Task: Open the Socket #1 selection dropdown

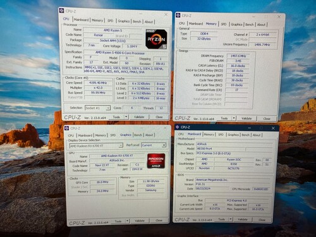Action: click(x=97, y=108)
